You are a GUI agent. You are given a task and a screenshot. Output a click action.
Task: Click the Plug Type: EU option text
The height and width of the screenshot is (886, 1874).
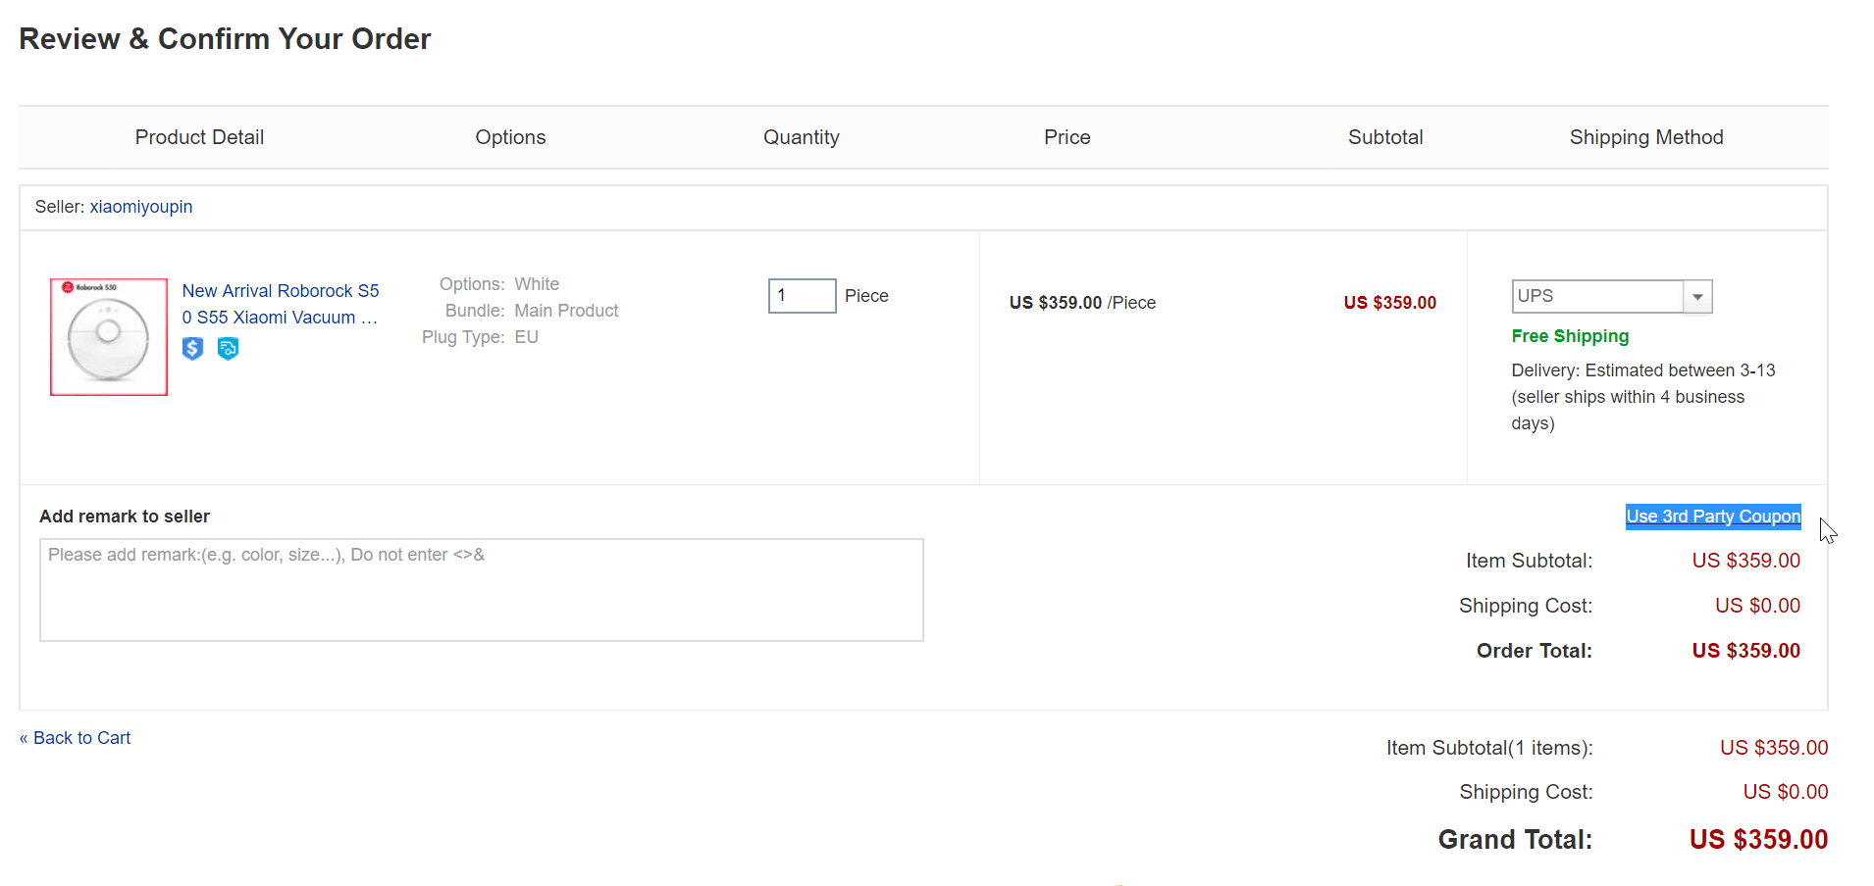pos(480,337)
